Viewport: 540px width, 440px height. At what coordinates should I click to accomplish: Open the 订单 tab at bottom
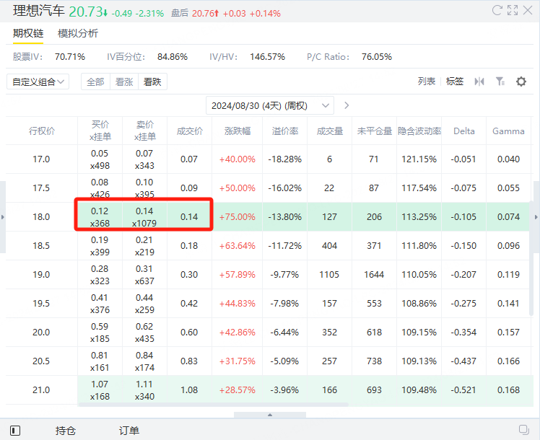click(129, 431)
